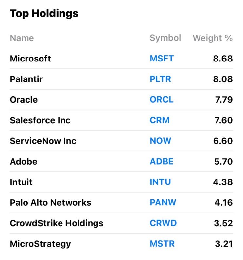Tap the NOW symbol link
This screenshot has width=243, height=260.
(x=160, y=141)
